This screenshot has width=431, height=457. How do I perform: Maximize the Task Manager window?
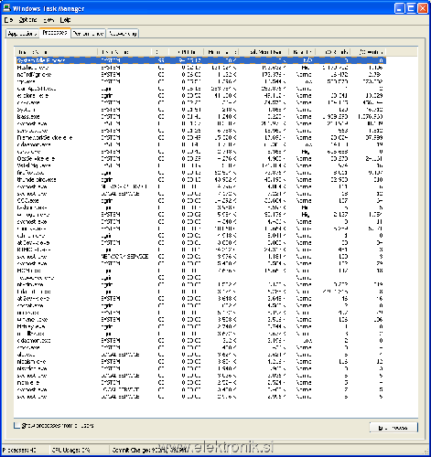tap(411, 8)
